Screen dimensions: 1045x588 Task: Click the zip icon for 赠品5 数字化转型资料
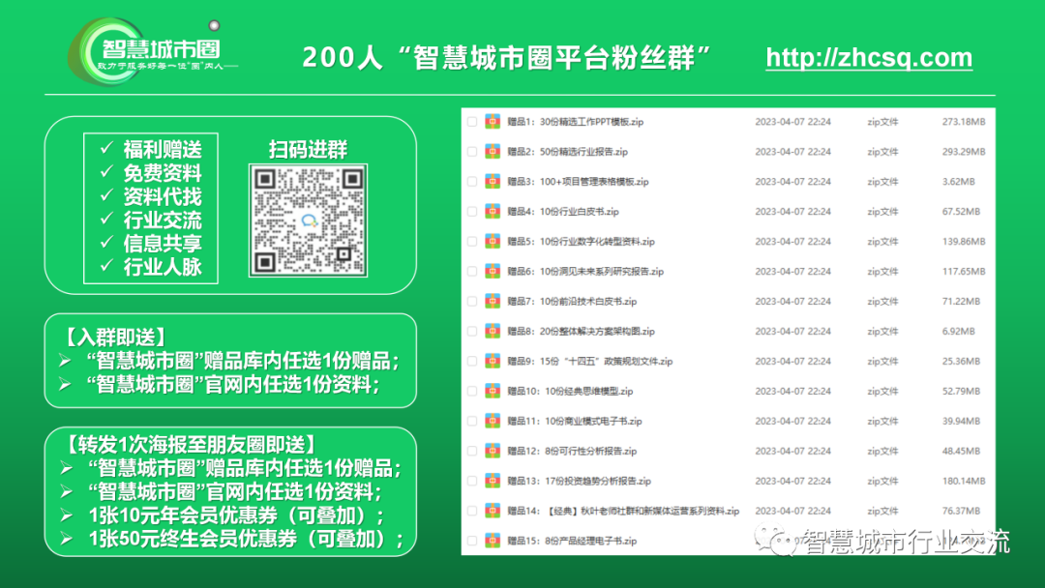click(493, 241)
